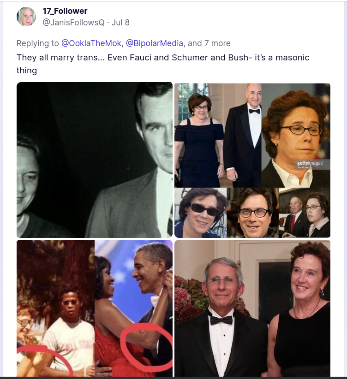Select the collage photo showing a red tie
This screenshot has width=347, height=379.
(305, 213)
